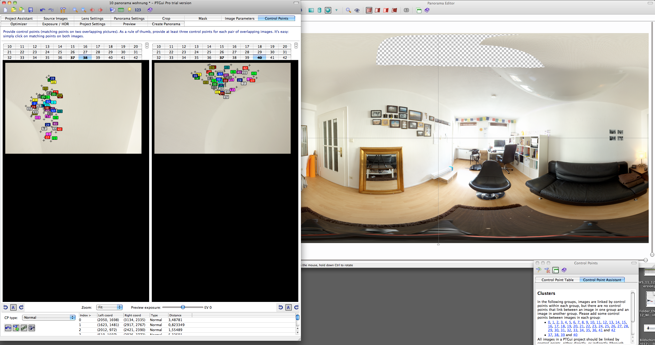Open the hammer-and-wrench tools icon
The image size is (655, 345).
[x=63, y=10]
